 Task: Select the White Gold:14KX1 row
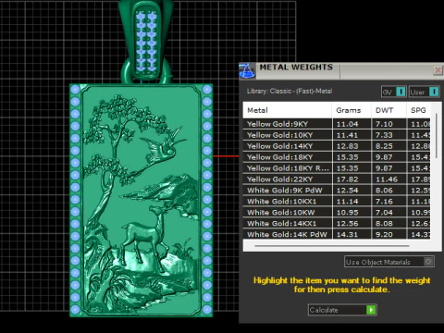point(337,224)
